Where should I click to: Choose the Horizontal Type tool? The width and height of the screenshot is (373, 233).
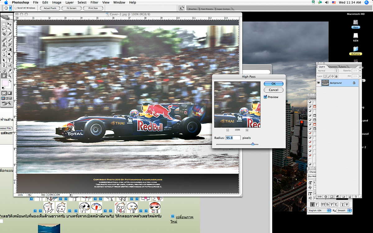point(10,60)
